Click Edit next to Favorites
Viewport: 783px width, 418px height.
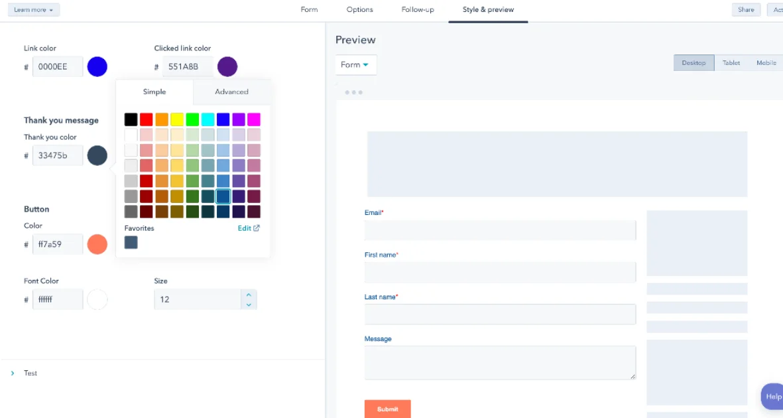pyautogui.click(x=245, y=228)
